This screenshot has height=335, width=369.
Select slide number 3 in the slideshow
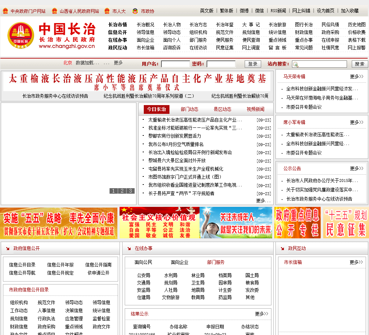tap(130, 191)
